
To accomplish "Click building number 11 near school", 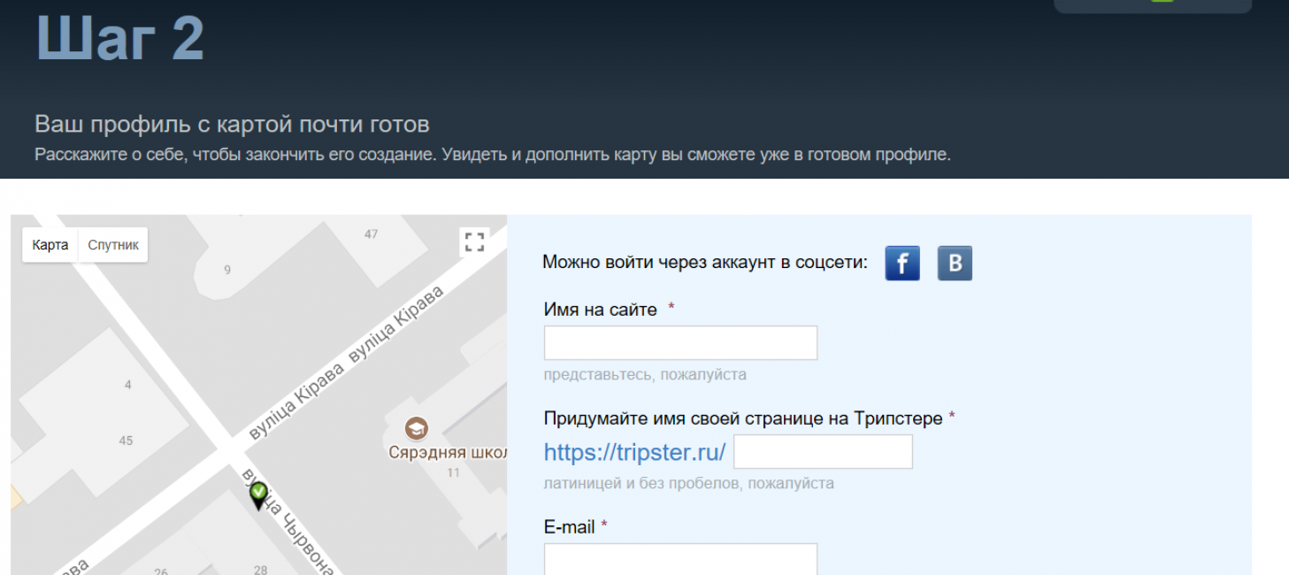I will coord(453,472).
